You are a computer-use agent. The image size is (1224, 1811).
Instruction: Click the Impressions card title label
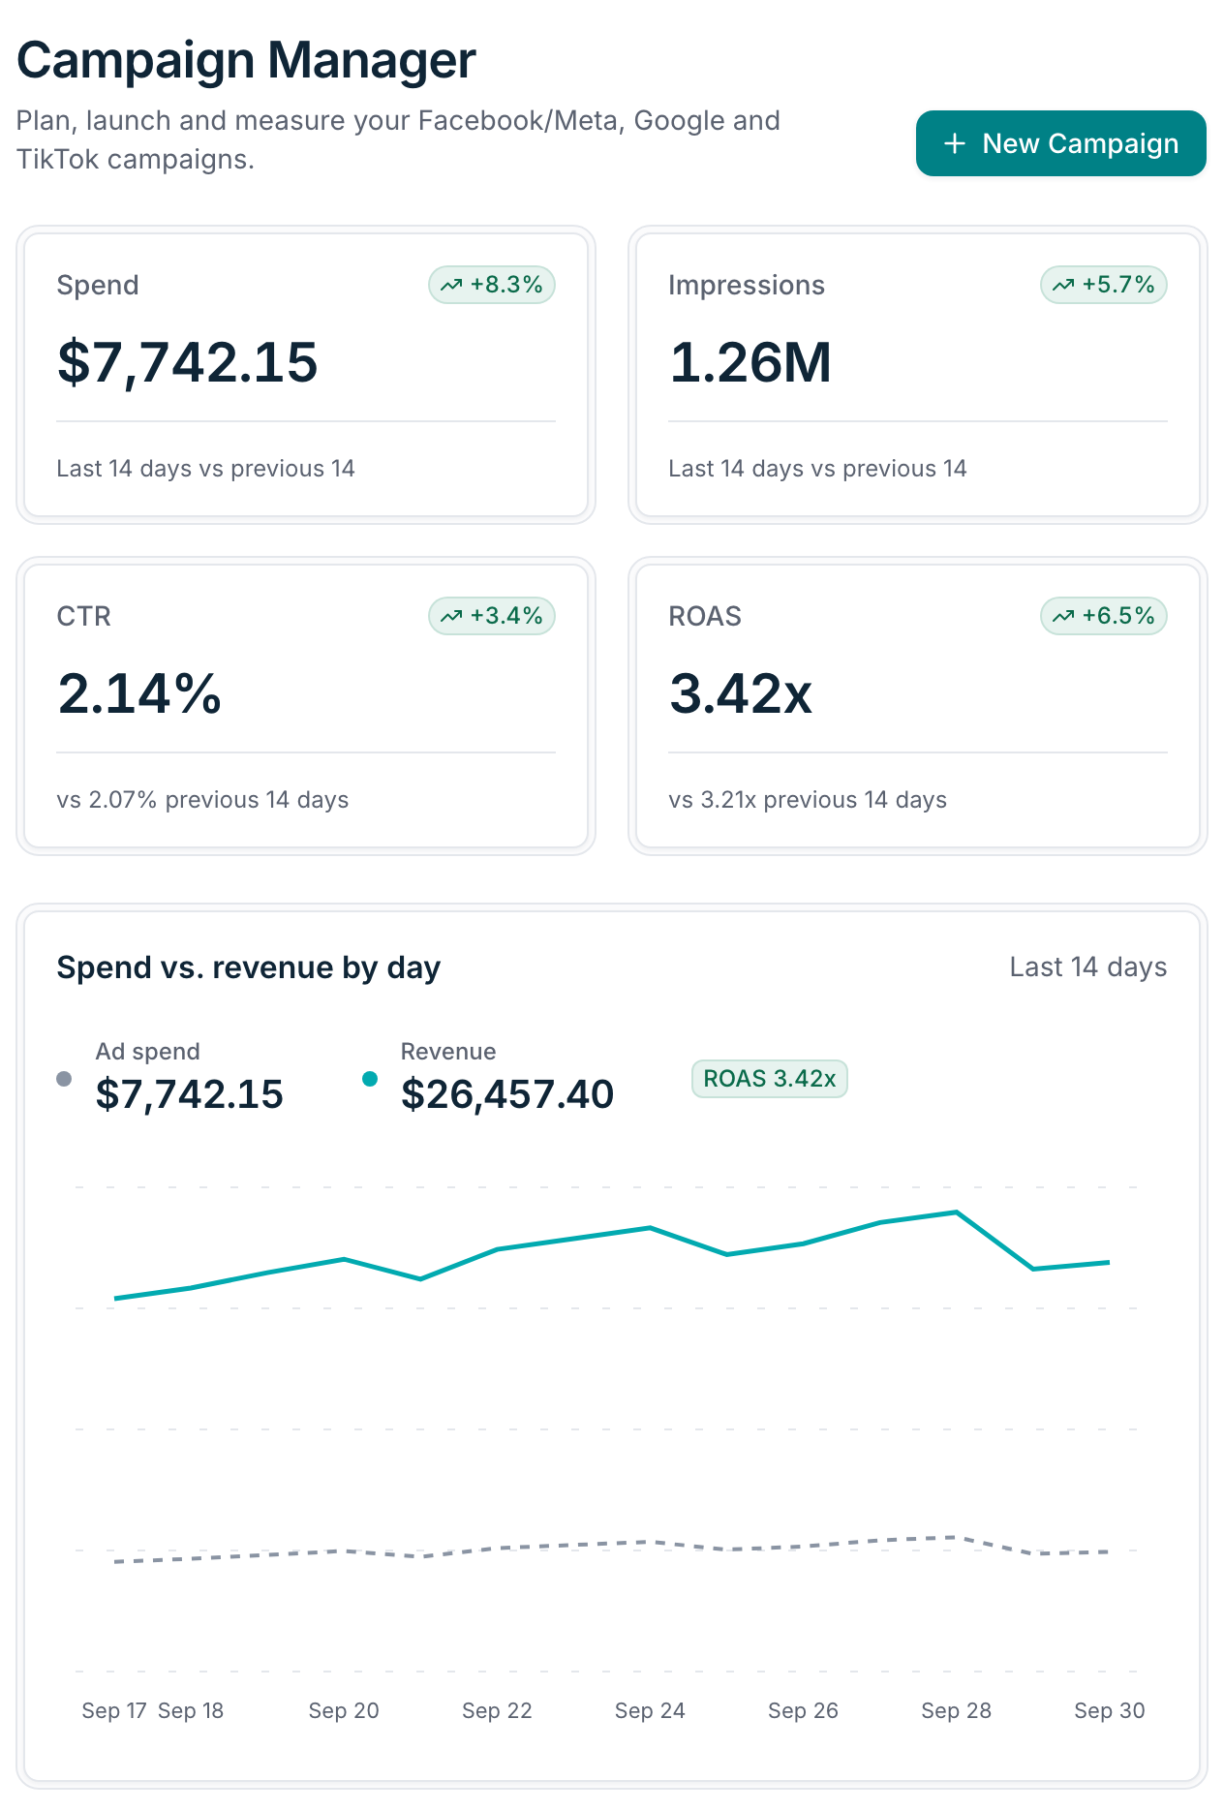pos(747,285)
